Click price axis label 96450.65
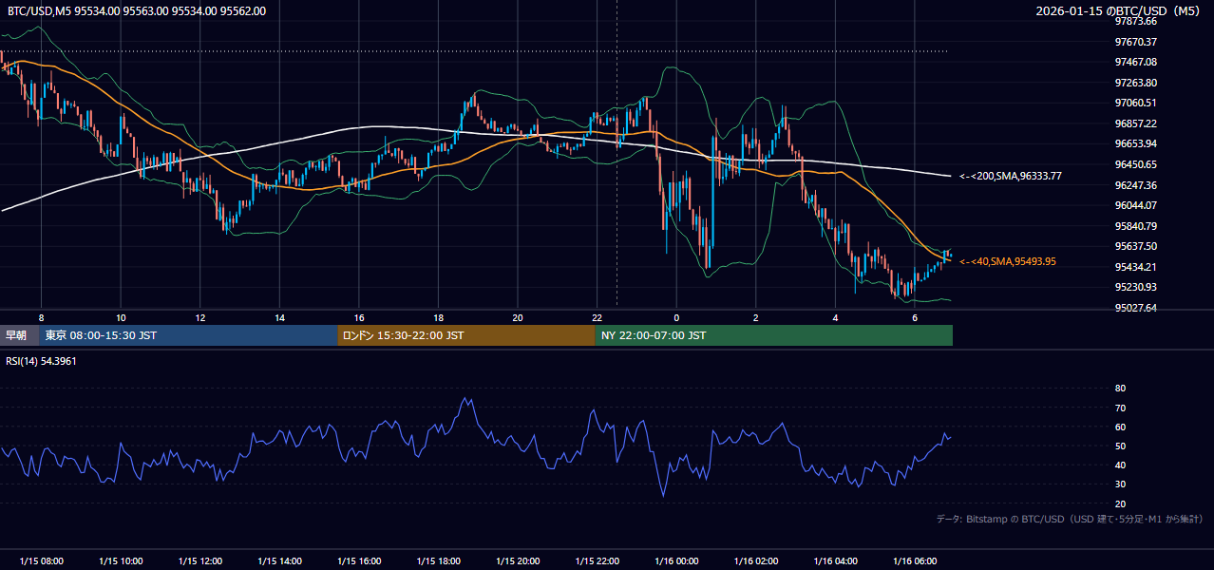1214x570 pixels. [1135, 164]
